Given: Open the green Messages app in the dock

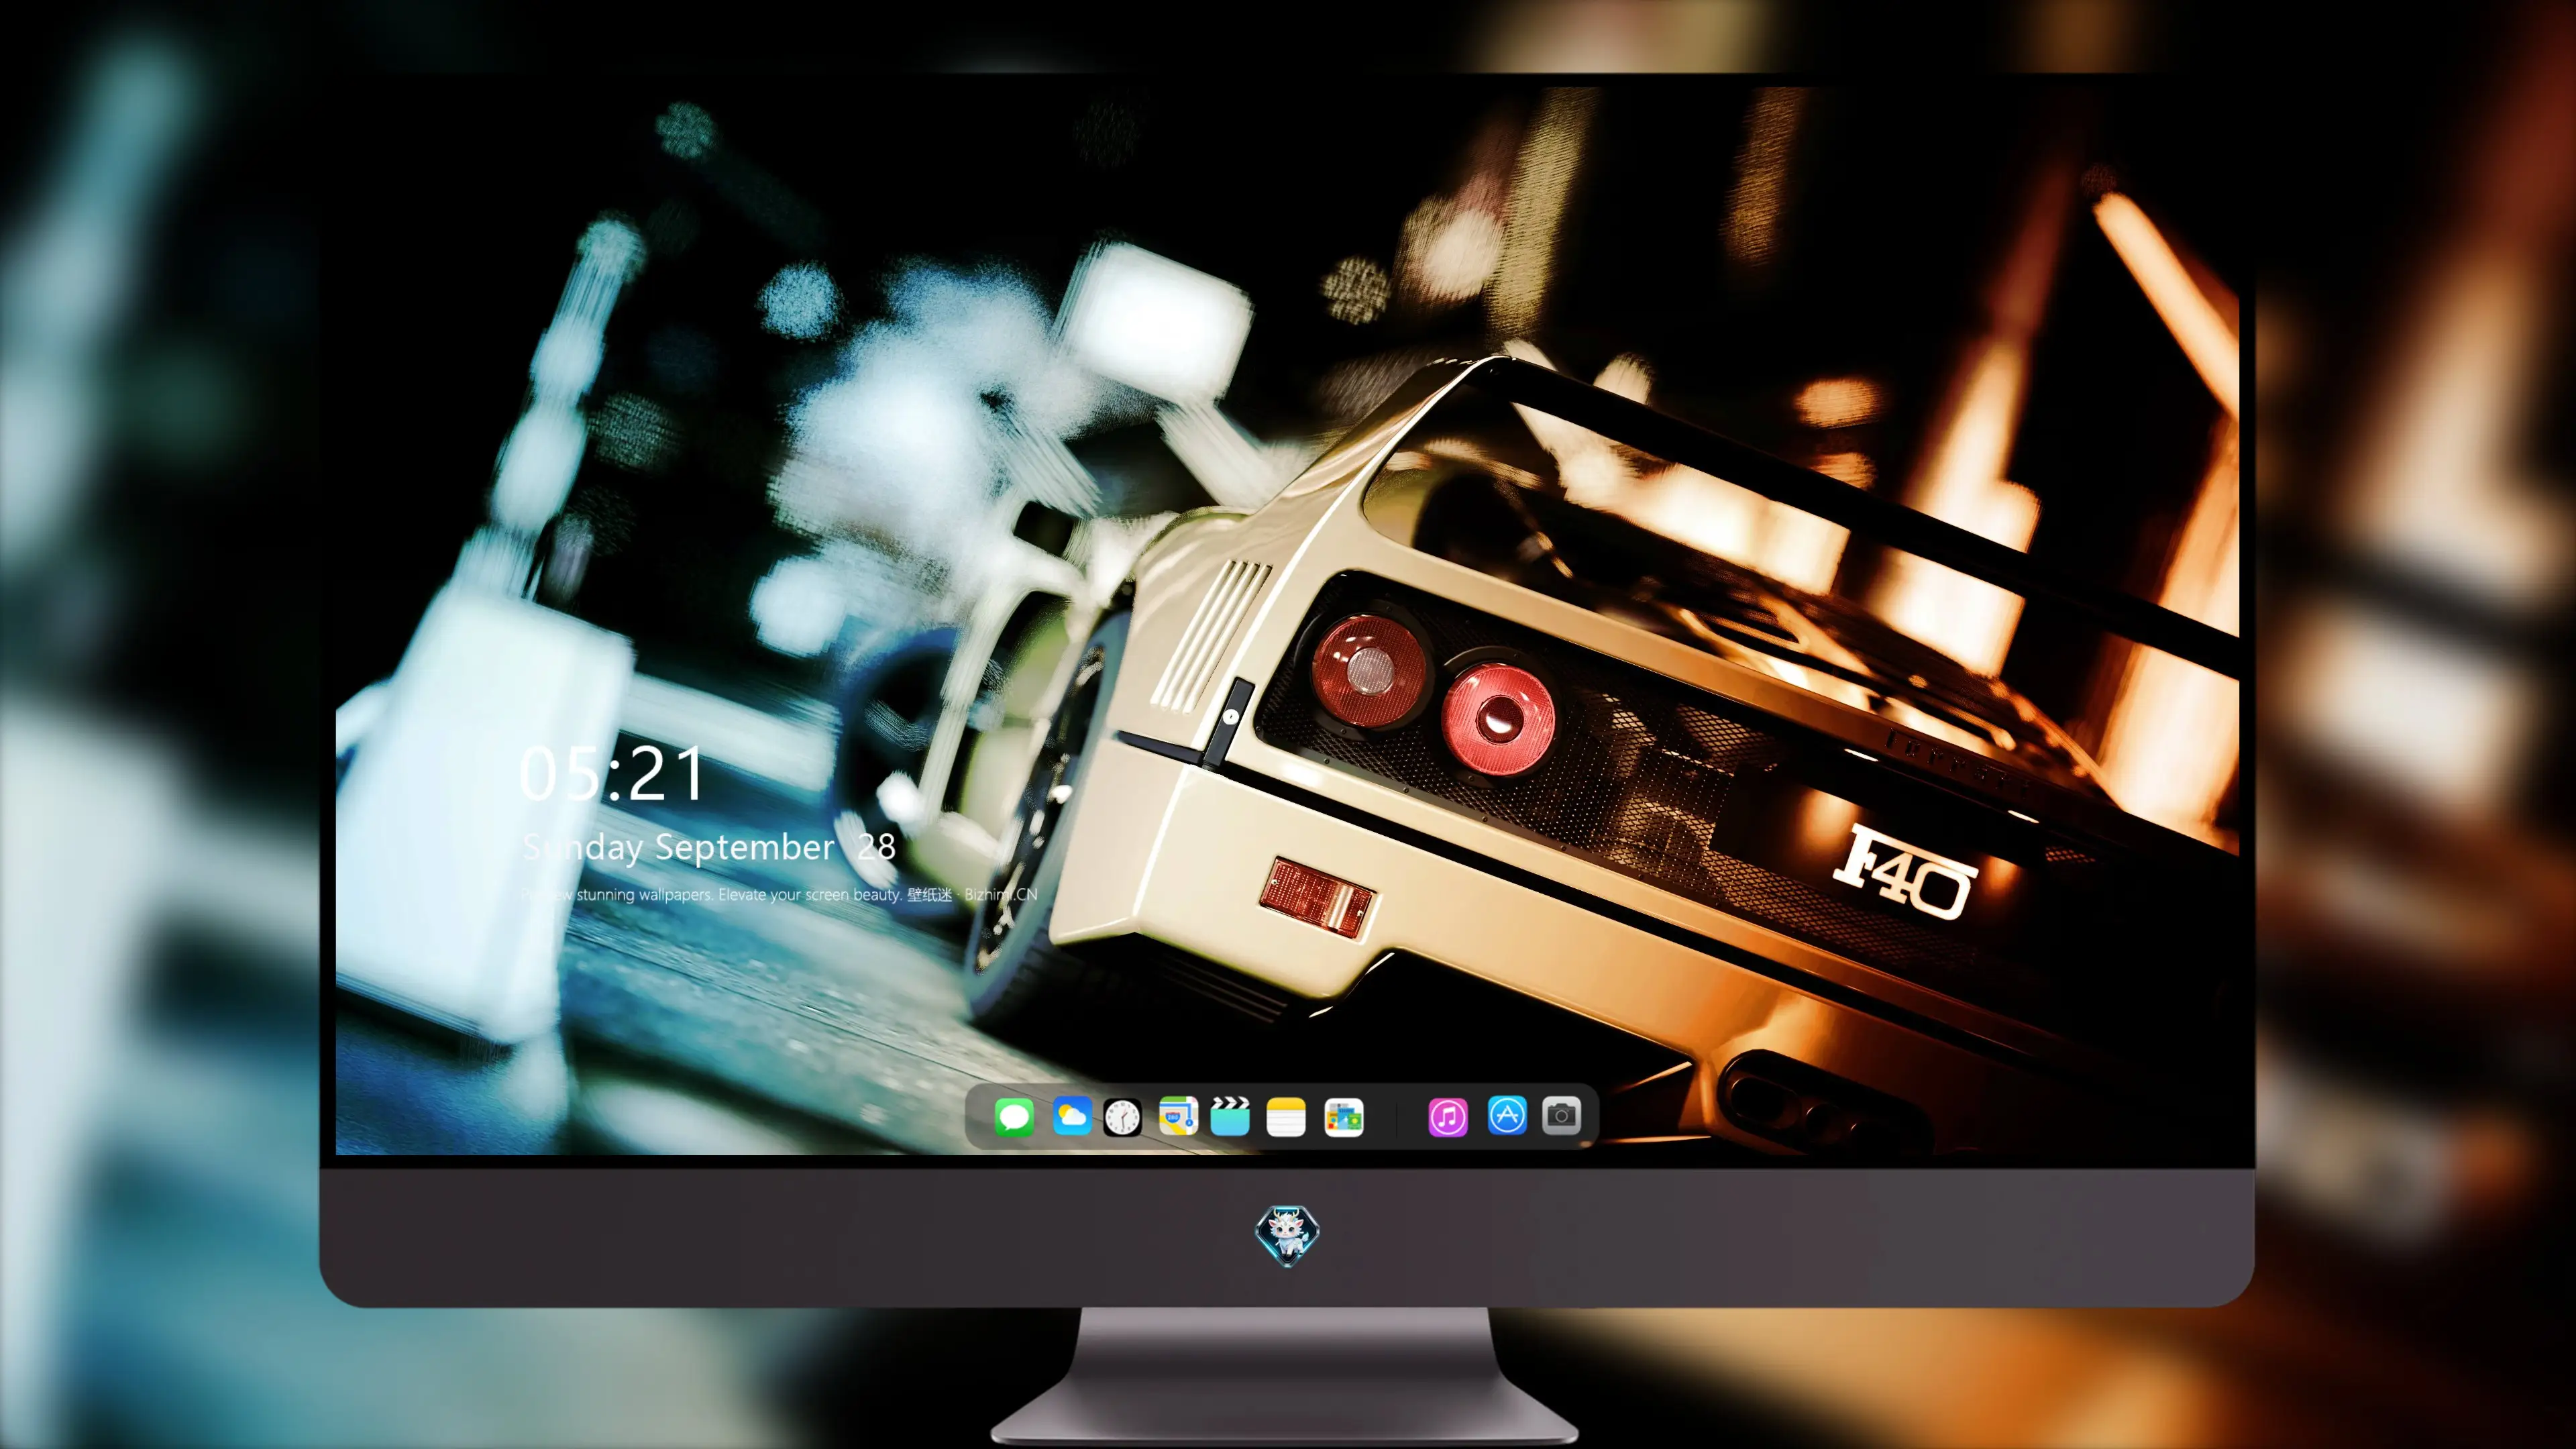Looking at the screenshot, I should [x=1014, y=1116].
